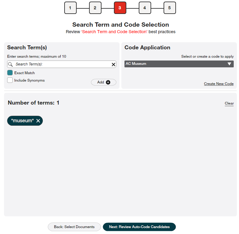The height and width of the screenshot is (234, 239).
Task: Remove the "museum" term chip
Action: click(x=38, y=121)
